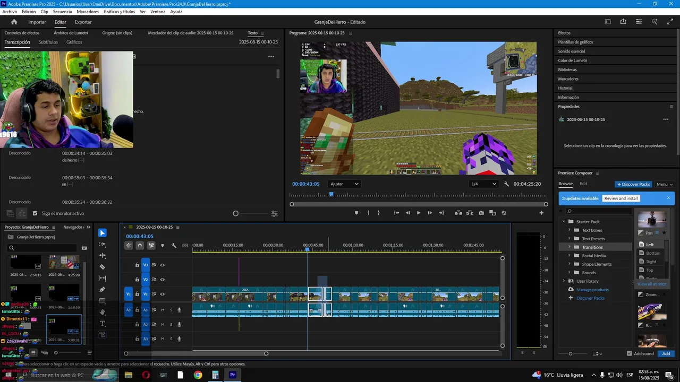
Task: Select the Pen tool
Action: click(x=103, y=289)
